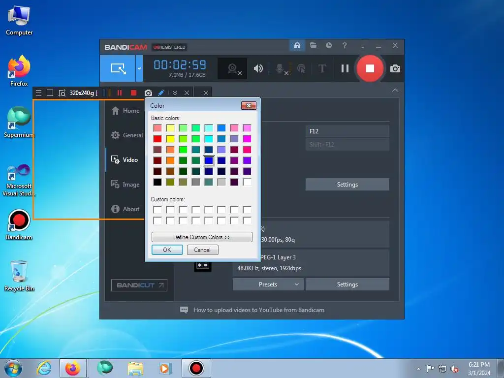The width and height of the screenshot is (504, 378).
Task: Pick the white basic color swatch
Action: click(x=247, y=182)
